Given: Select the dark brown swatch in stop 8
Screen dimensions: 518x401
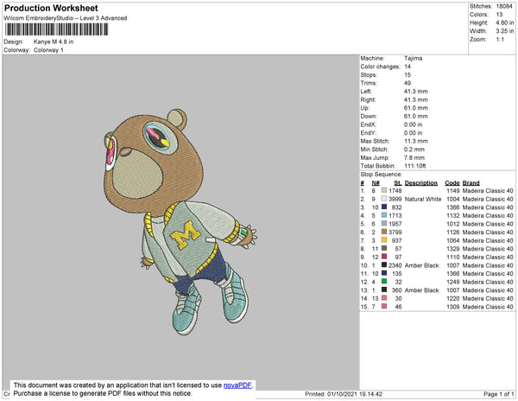Looking at the screenshot, I should [x=384, y=248].
